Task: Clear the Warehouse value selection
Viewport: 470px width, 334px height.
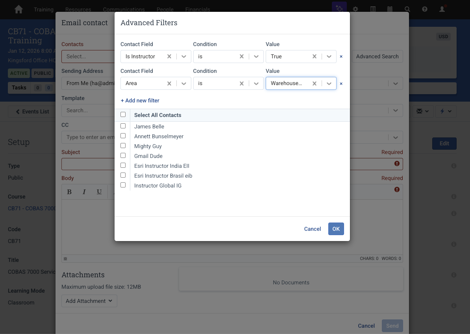Action: (x=315, y=83)
